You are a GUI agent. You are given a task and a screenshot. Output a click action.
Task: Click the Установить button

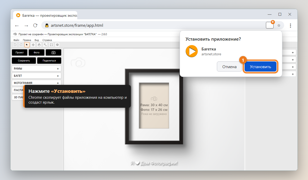pos(261,67)
